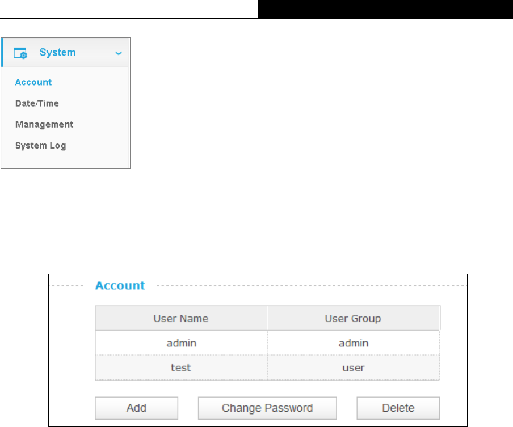Image resolution: width=513 pixels, height=427 pixels.
Task: Click the Account section title
Action: (120, 285)
